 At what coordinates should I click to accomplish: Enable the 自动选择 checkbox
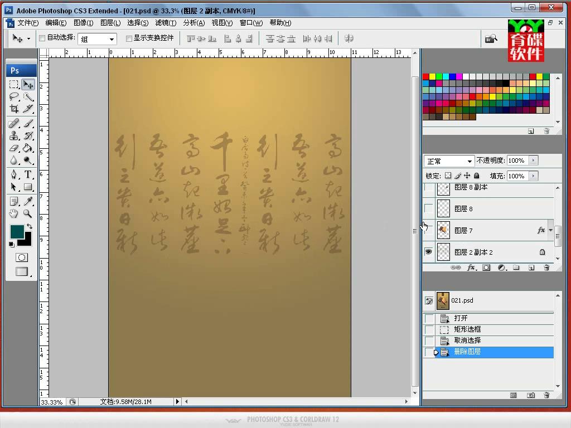(x=42, y=38)
